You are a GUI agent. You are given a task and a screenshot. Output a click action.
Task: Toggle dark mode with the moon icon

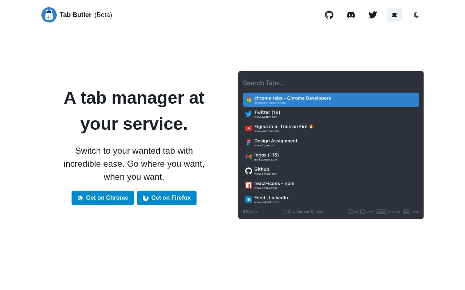pos(416,15)
